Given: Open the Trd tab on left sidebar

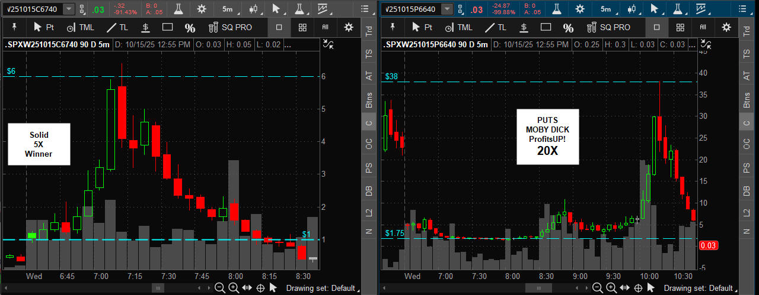Looking at the screenshot, I should tap(369, 32).
